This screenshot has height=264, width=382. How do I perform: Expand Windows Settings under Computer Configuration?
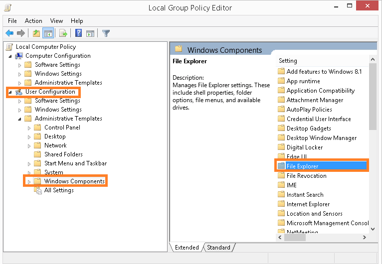(20, 74)
